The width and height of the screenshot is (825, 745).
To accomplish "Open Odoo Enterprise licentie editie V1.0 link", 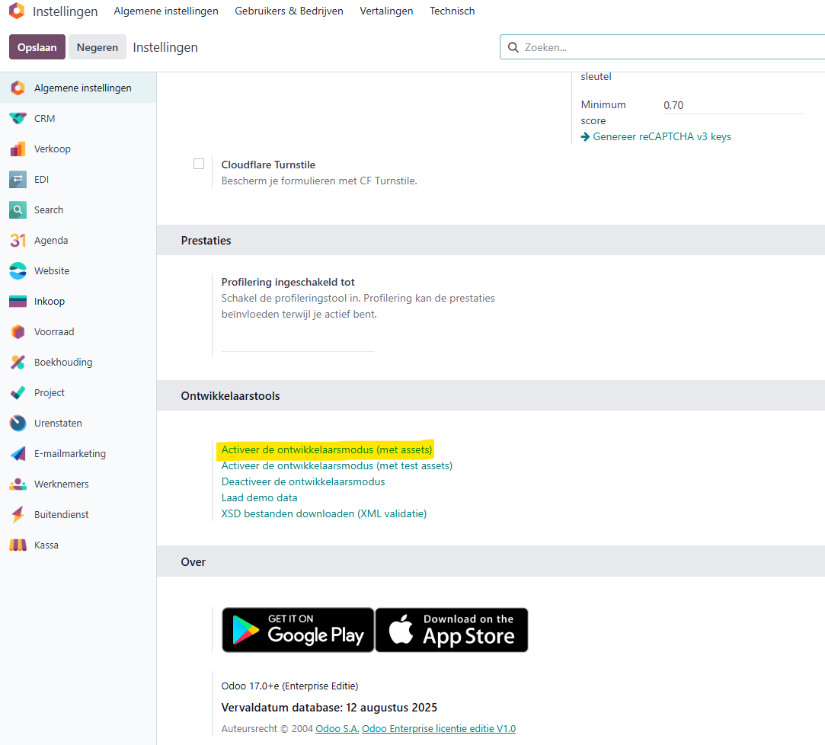I will click(x=439, y=729).
